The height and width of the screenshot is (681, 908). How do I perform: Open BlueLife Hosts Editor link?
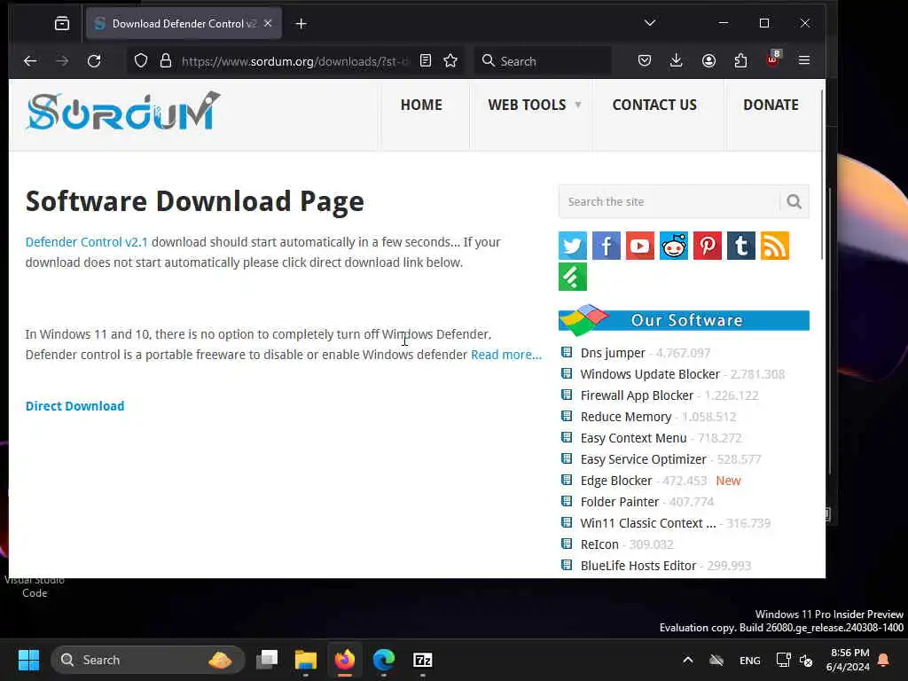[x=638, y=566]
